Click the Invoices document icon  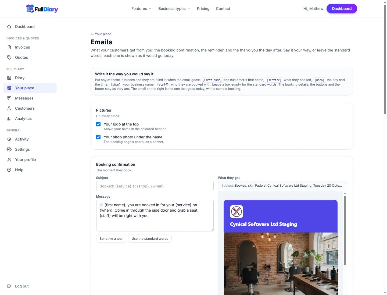click(9, 47)
